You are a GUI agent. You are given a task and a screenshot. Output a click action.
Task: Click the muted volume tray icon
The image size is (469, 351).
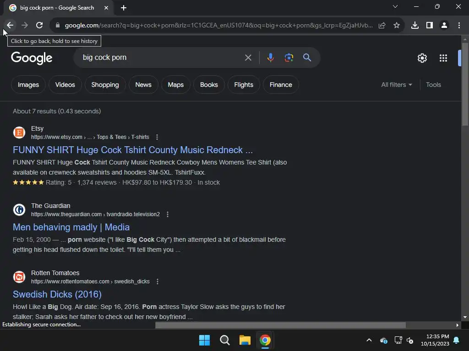coord(410,340)
